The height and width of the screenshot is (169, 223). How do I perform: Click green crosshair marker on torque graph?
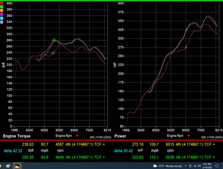[x=54, y=40]
